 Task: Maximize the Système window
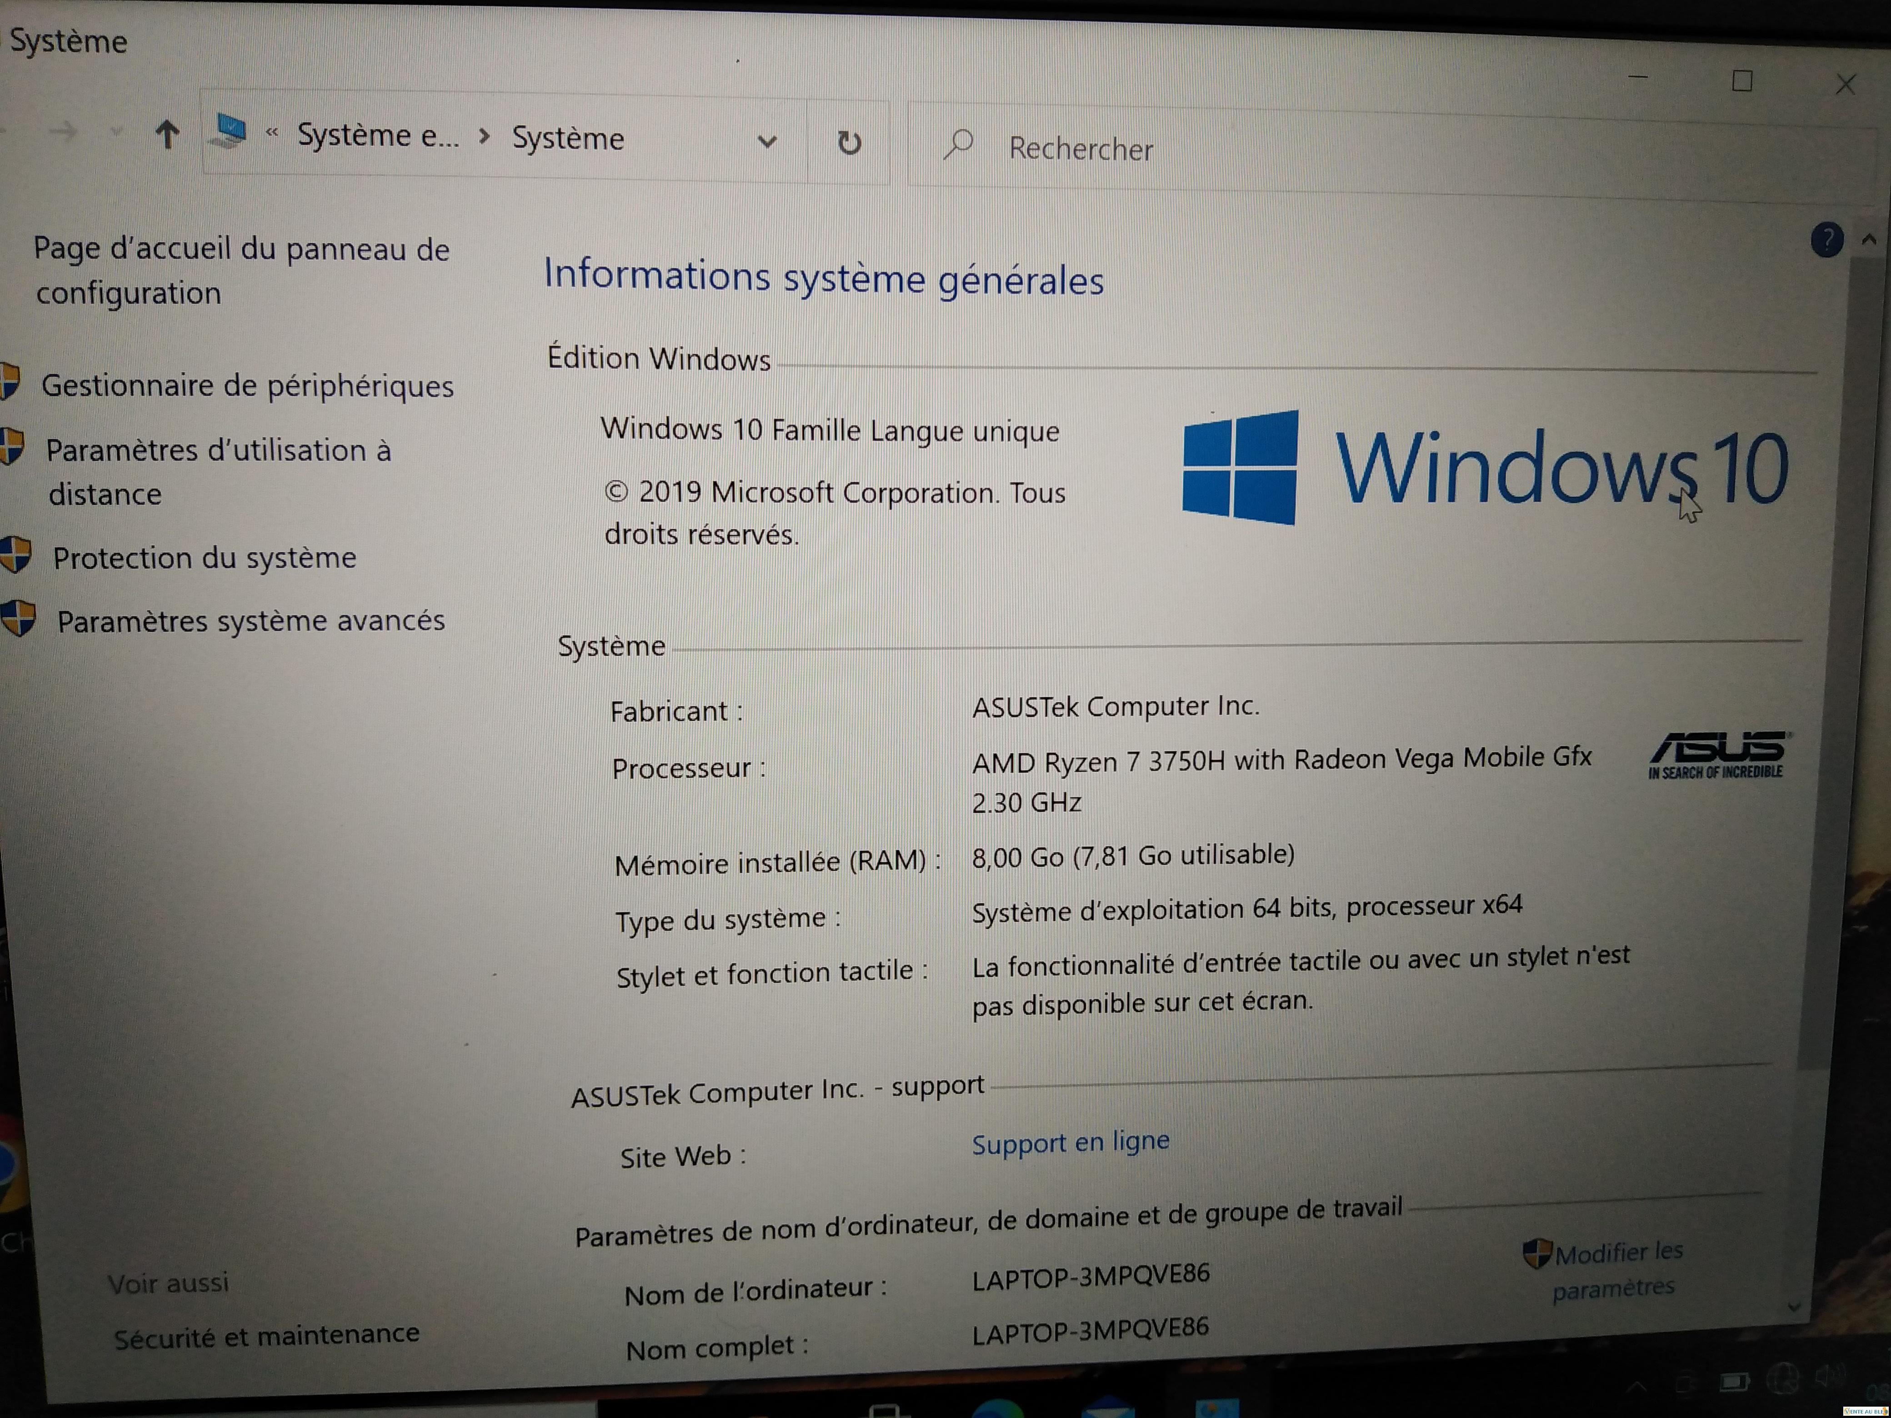pos(1742,81)
